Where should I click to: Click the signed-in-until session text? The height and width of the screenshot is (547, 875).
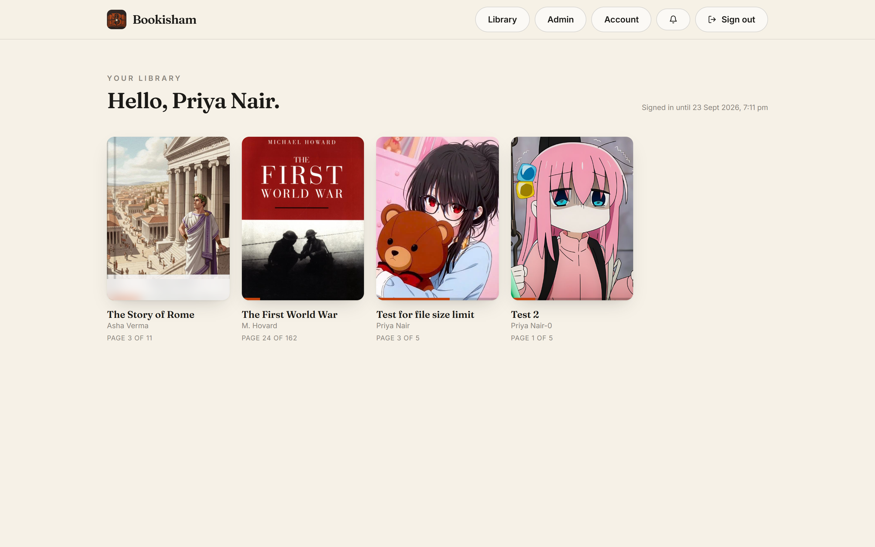coord(705,108)
